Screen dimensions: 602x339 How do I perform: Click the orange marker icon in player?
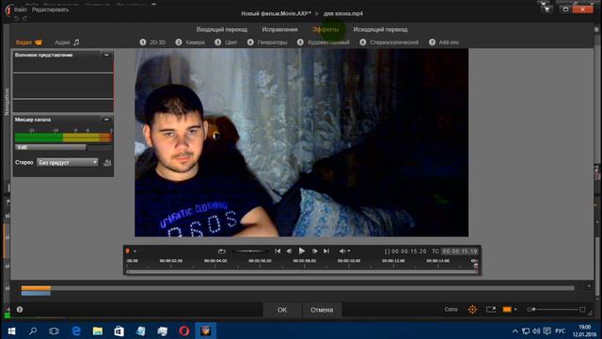[x=128, y=251]
